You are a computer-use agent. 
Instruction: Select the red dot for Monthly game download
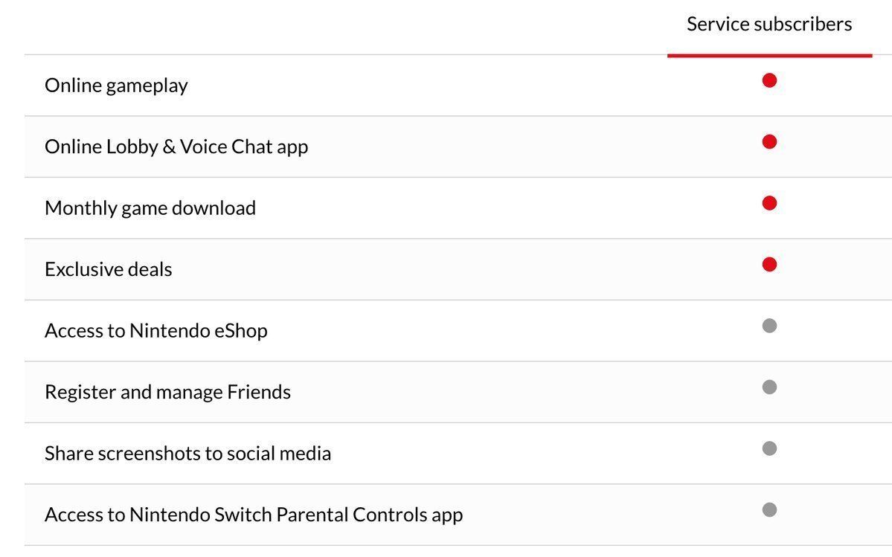pos(769,203)
